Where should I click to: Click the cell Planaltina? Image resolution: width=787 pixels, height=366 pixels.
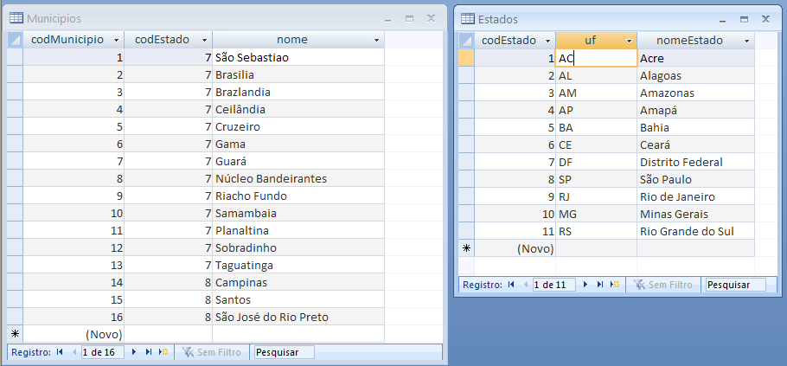(x=298, y=230)
